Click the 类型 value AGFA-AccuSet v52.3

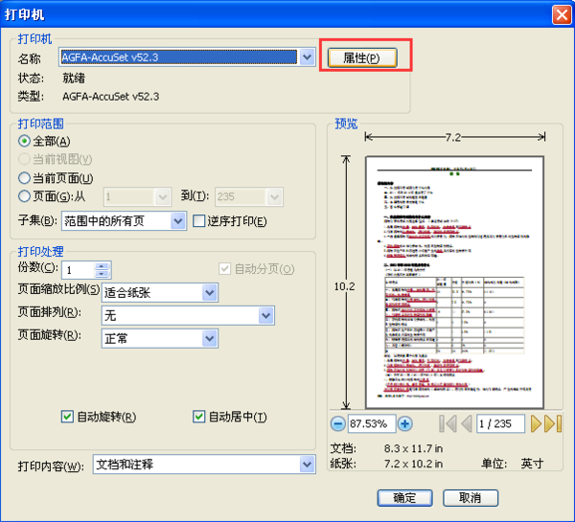110,97
